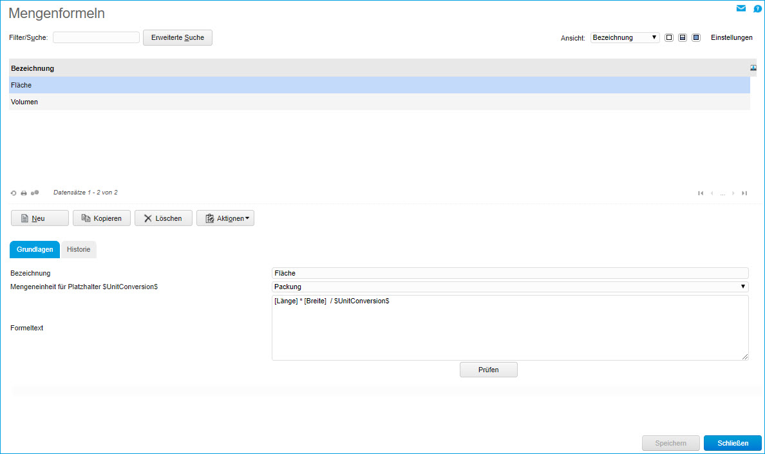Click the Prüfen button
The height and width of the screenshot is (454, 765).
tap(488, 370)
